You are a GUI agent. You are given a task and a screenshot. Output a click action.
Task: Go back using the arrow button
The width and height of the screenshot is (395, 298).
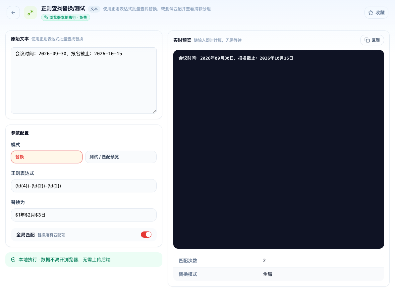pos(13,13)
